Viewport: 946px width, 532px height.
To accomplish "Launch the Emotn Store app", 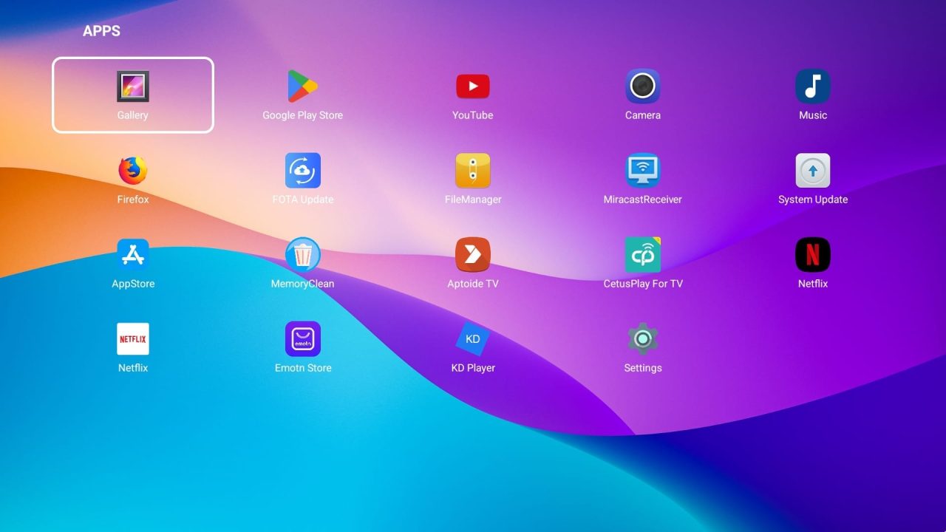I will pos(302,340).
